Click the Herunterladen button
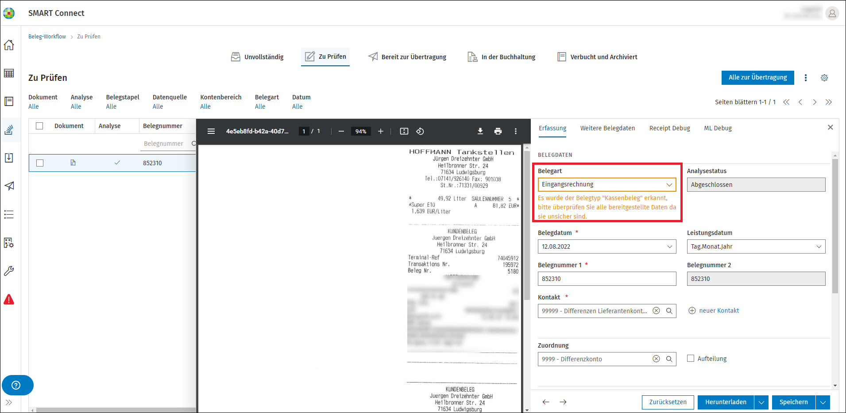This screenshot has width=846, height=413. (x=726, y=402)
